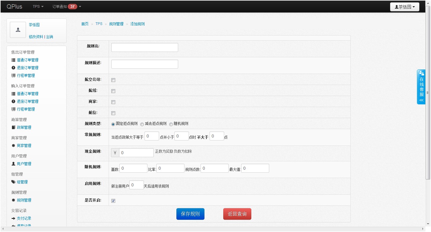Open the TPS dropdown in navbar

pyautogui.click(x=38, y=6)
